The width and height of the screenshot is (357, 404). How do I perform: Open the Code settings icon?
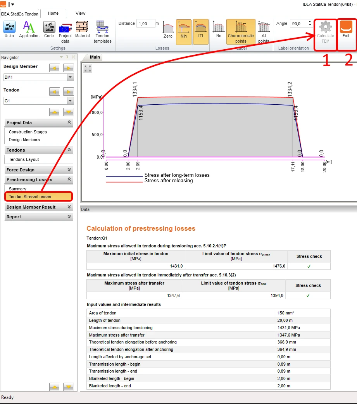pyautogui.click(x=49, y=27)
